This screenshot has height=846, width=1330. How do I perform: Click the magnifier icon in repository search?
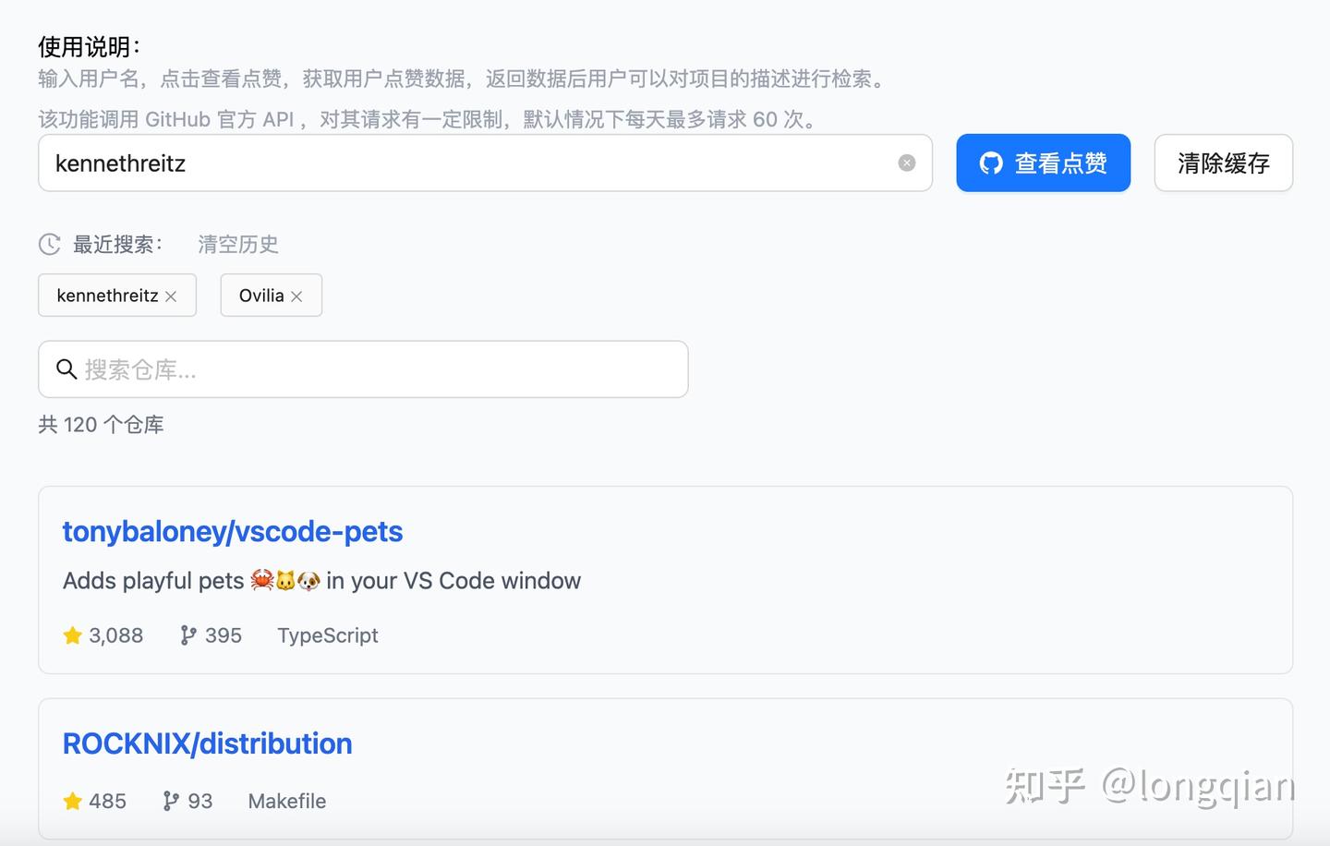[x=66, y=369]
